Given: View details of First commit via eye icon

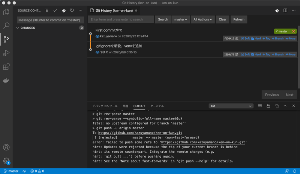Looking at the screenshot, I should click(x=97, y=36).
